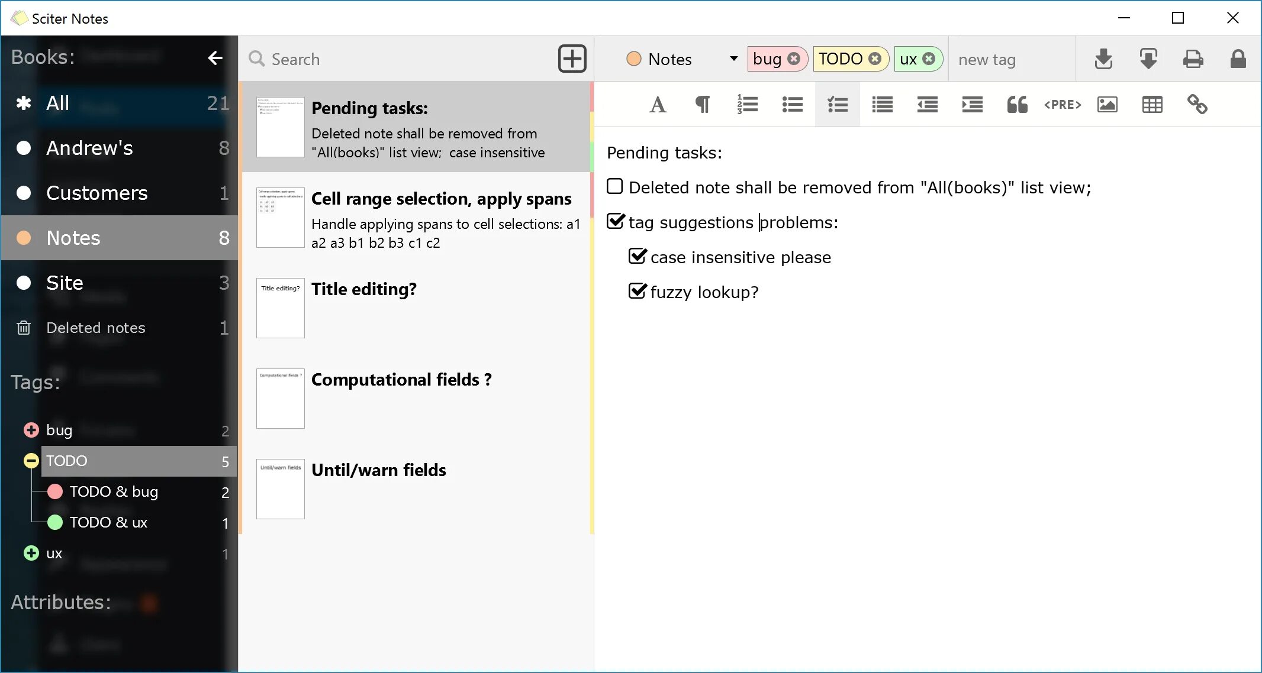Expand the bug tag in Tags
The height and width of the screenshot is (673, 1262).
tap(31, 430)
